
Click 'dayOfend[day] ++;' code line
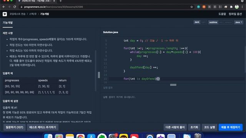click(x=144, y=67)
